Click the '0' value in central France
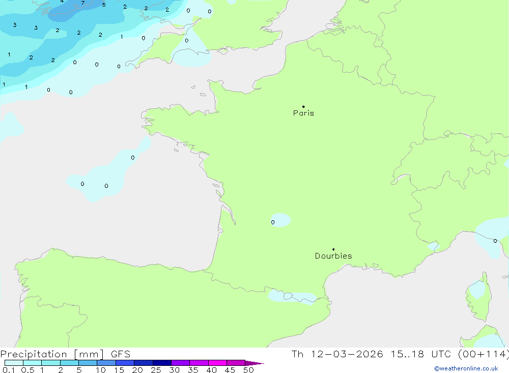This screenshot has width=509, height=373. 273,222
